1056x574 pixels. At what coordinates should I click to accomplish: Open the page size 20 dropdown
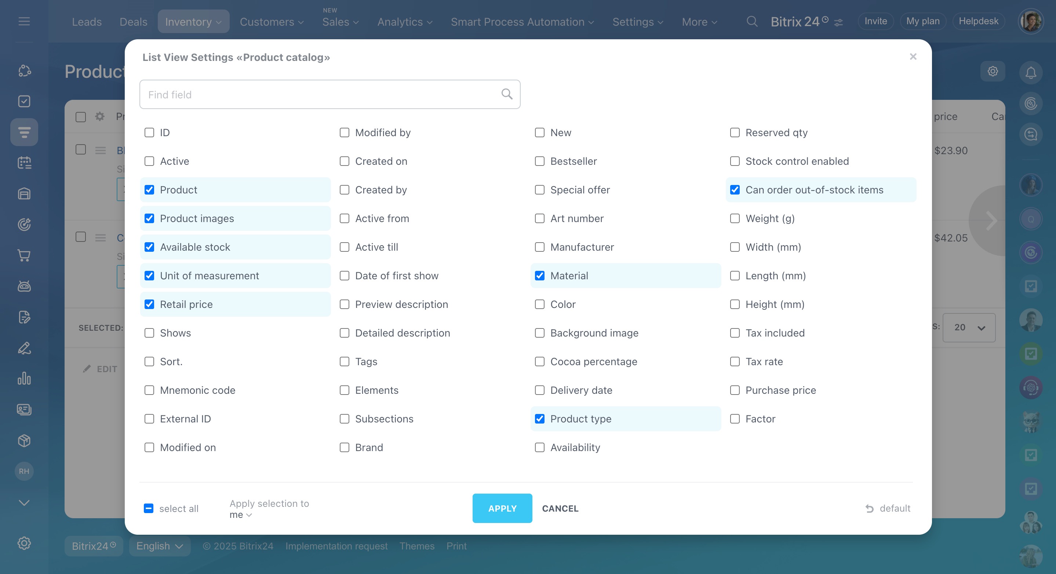pos(969,328)
